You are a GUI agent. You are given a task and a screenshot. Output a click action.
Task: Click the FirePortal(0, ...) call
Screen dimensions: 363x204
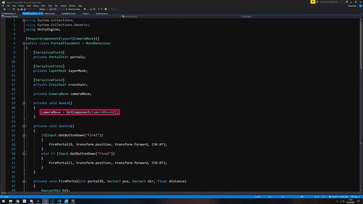pyautogui.click(x=108, y=144)
